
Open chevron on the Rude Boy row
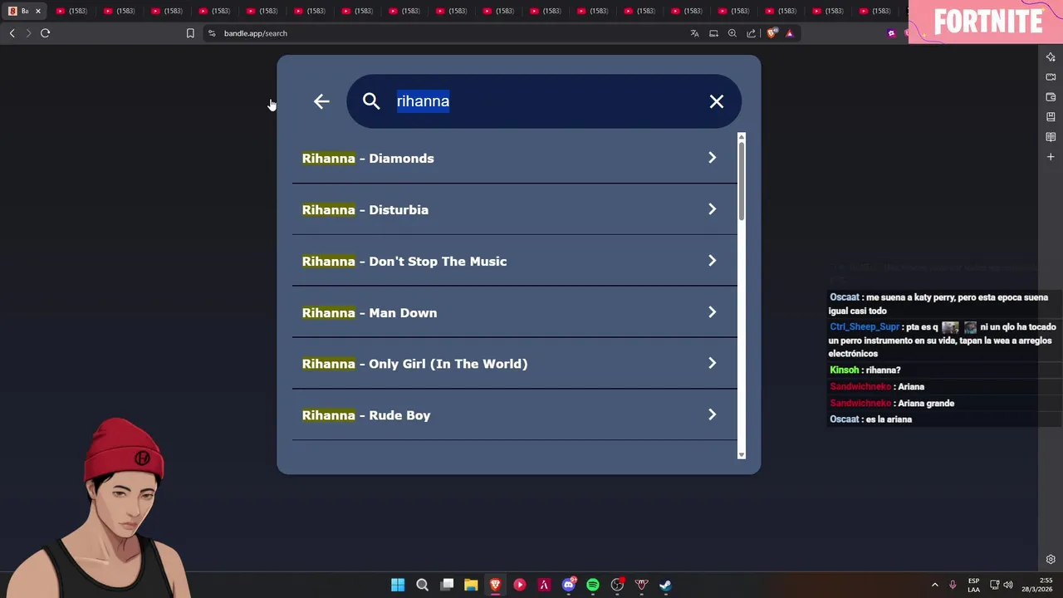point(712,415)
